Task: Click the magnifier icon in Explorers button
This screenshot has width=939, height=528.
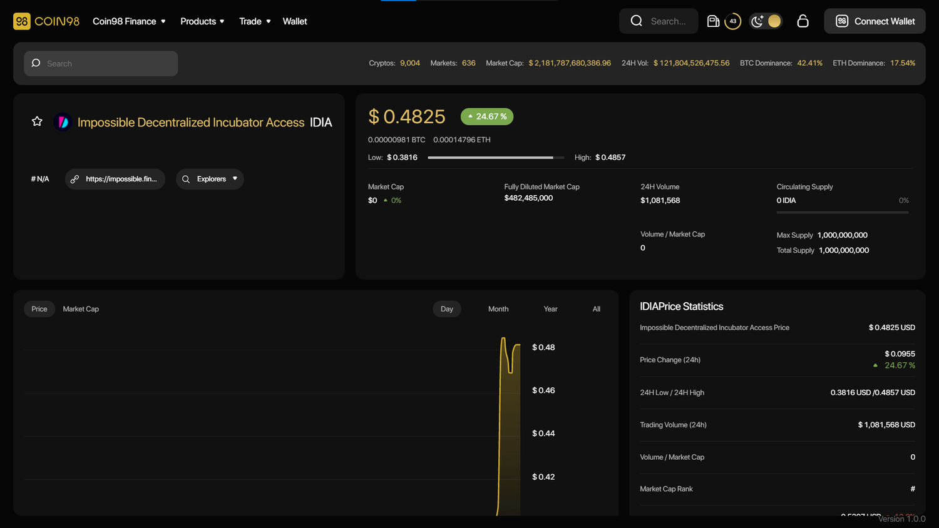Action: [x=186, y=179]
